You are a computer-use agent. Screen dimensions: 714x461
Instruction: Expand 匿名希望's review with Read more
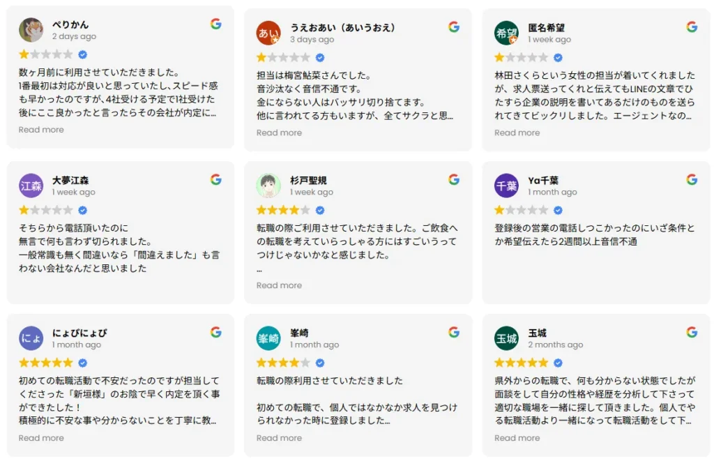[x=517, y=133]
